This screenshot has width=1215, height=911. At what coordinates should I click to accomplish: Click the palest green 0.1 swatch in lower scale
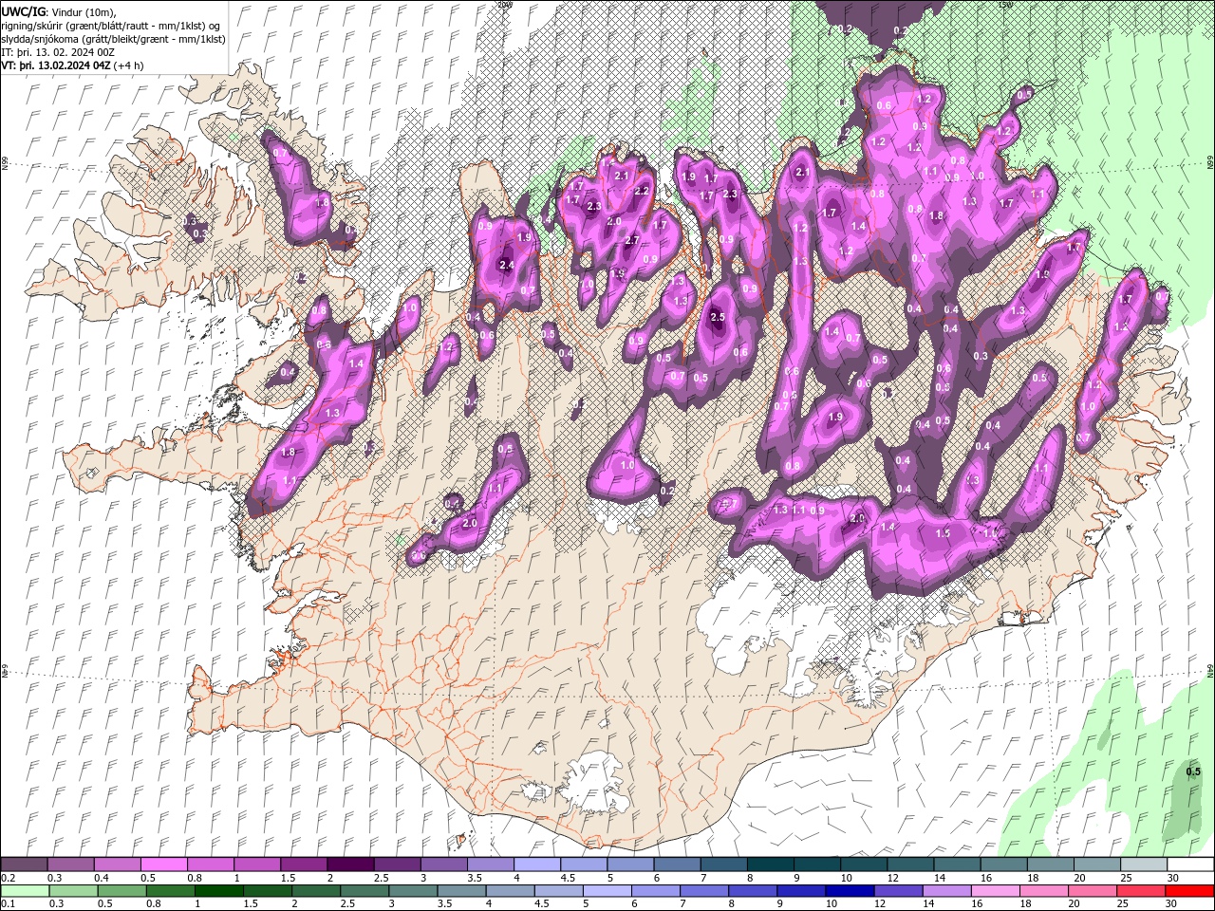point(24,891)
